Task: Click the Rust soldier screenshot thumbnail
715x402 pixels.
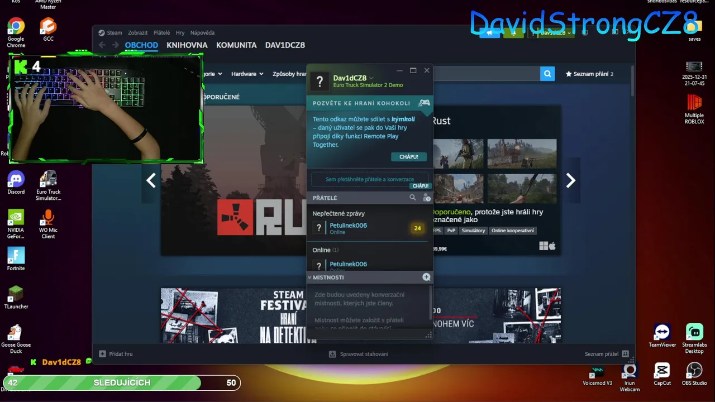Action: point(459,154)
